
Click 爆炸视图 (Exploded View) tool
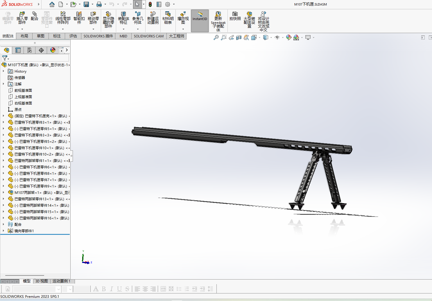(183, 18)
